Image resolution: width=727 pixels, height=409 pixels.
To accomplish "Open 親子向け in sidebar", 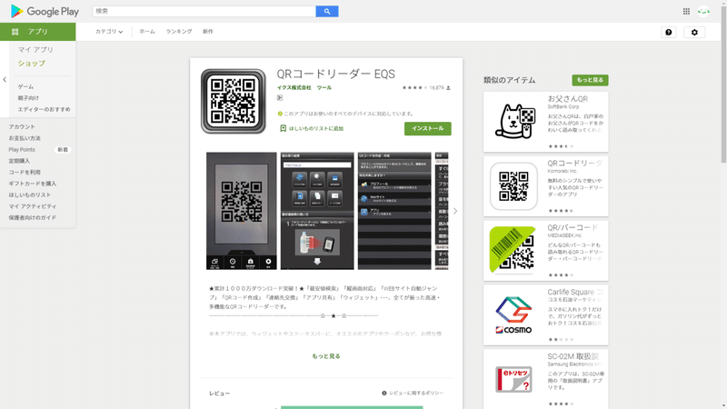I will click(x=28, y=98).
